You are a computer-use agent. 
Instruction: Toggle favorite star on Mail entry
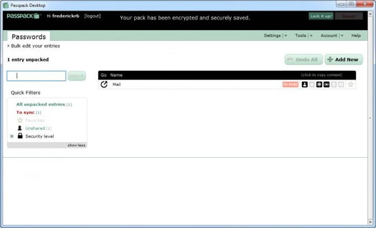tap(350, 85)
